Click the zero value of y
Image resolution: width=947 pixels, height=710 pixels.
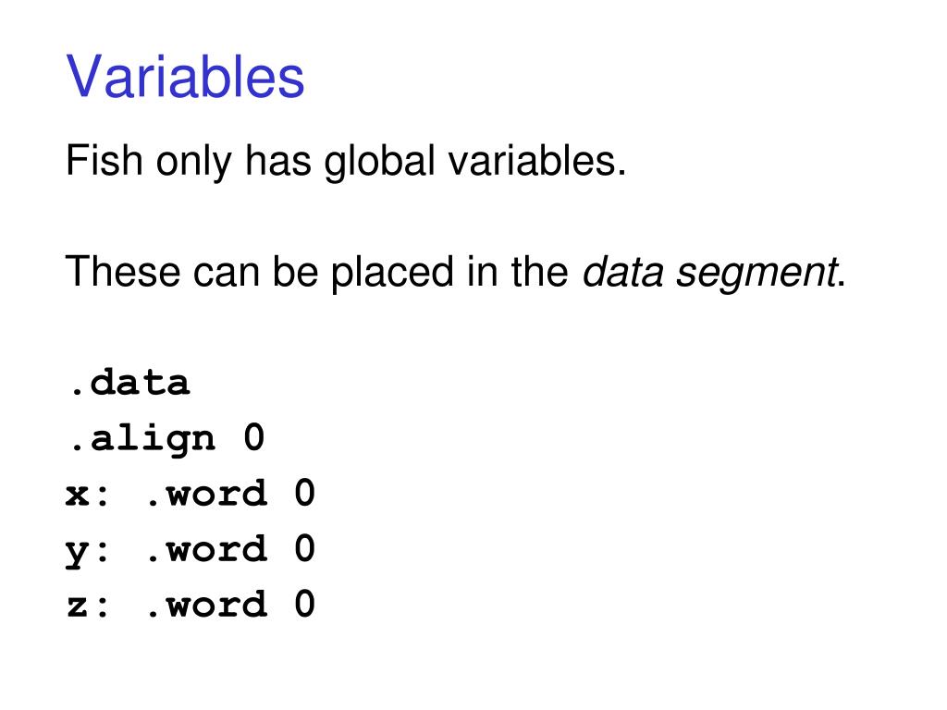point(305,548)
